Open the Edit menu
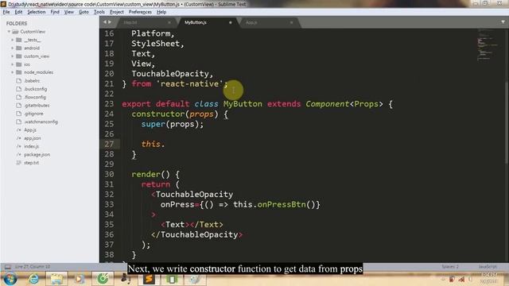This screenshot has height=286, width=509. click(x=18, y=12)
